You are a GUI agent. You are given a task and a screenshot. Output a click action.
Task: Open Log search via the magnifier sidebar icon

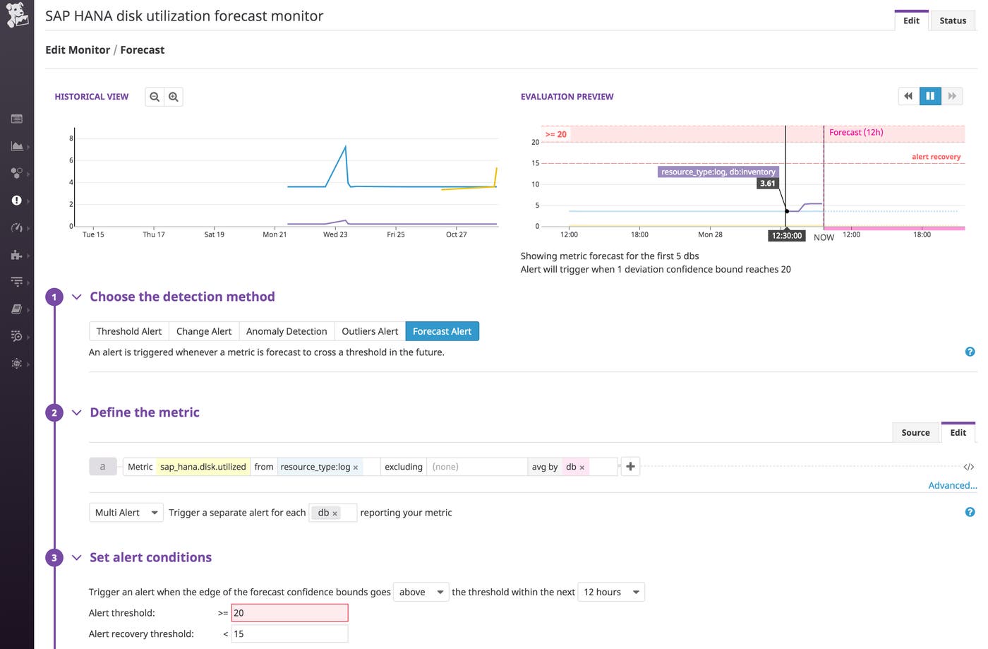click(18, 336)
